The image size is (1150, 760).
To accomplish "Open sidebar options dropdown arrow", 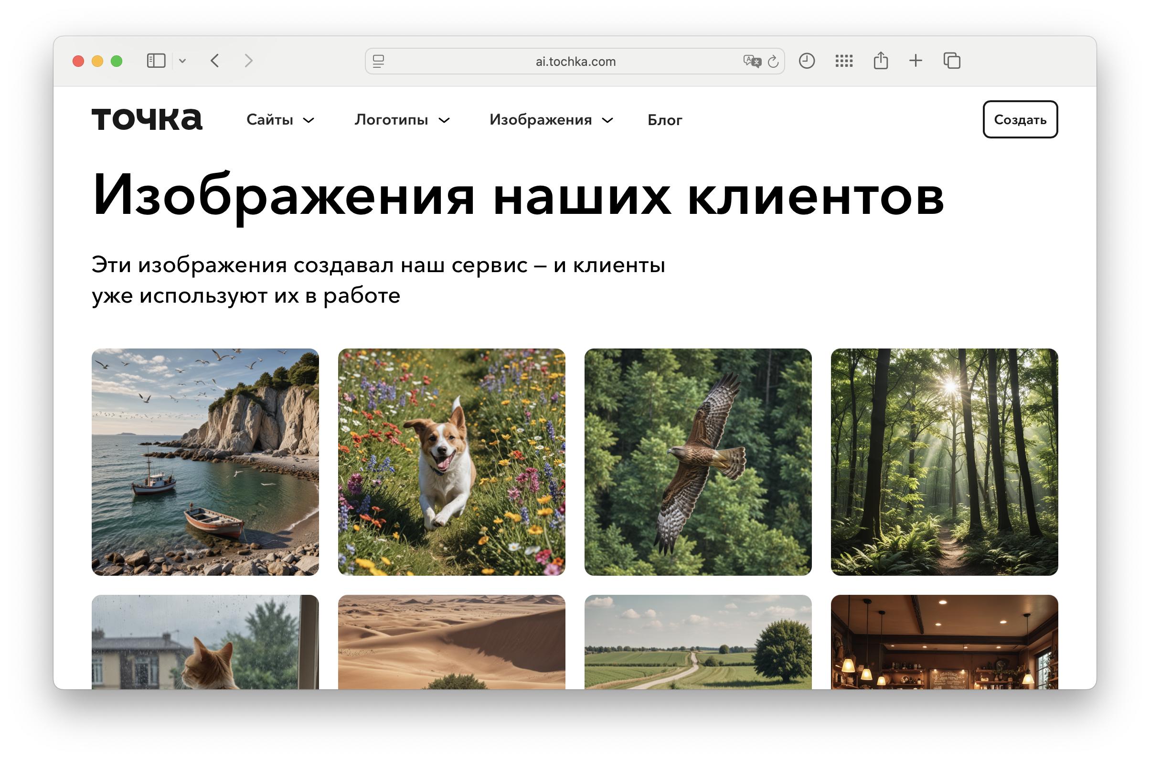I will coord(182,61).
